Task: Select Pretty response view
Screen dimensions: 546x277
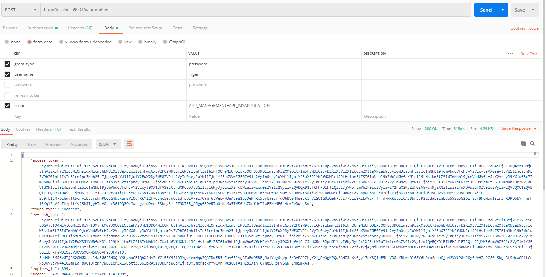Action: [12, 144]
